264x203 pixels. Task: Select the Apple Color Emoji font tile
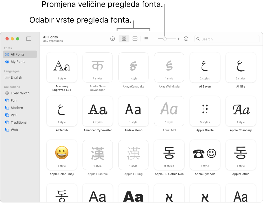[62, 155]
